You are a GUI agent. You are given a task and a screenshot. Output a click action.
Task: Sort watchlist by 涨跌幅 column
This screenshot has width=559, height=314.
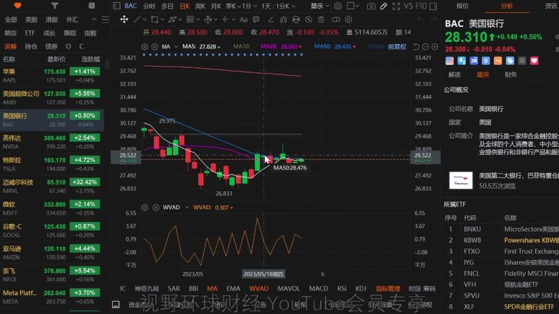[91, 59]
